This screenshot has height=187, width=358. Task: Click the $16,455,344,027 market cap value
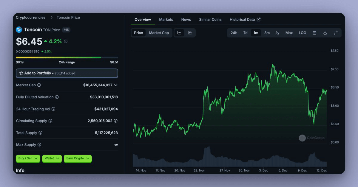(98, 85)
